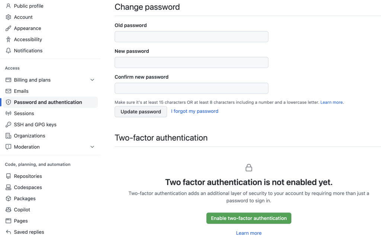The height and width of the screenshot is (240, 381).
Task: Expand the Moderation section chevron
Action: pyautogui.click(x=92, y=147)
